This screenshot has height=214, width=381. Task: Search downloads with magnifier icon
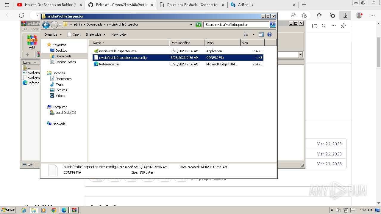pyautogui.click(x=324, y=26)
